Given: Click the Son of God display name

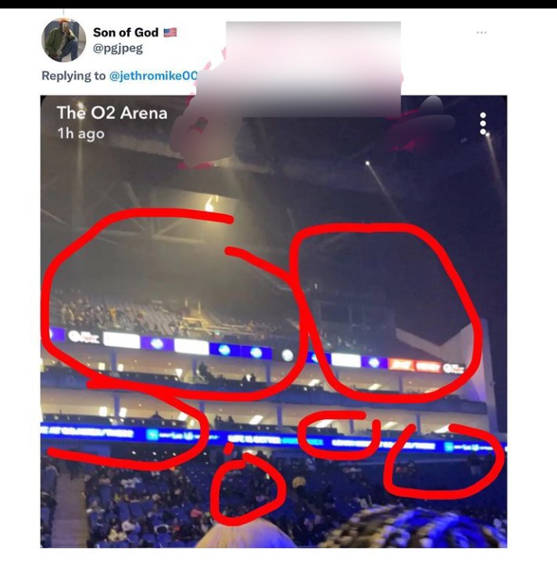Looking at the screenshot, I should click(x=126, y=32).
